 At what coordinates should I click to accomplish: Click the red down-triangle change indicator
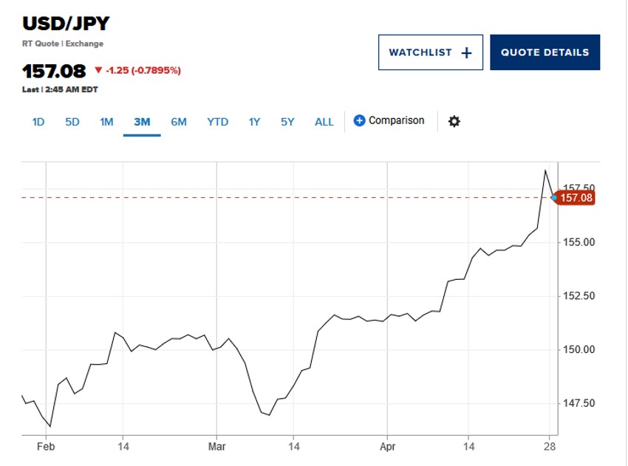point(98,71)
